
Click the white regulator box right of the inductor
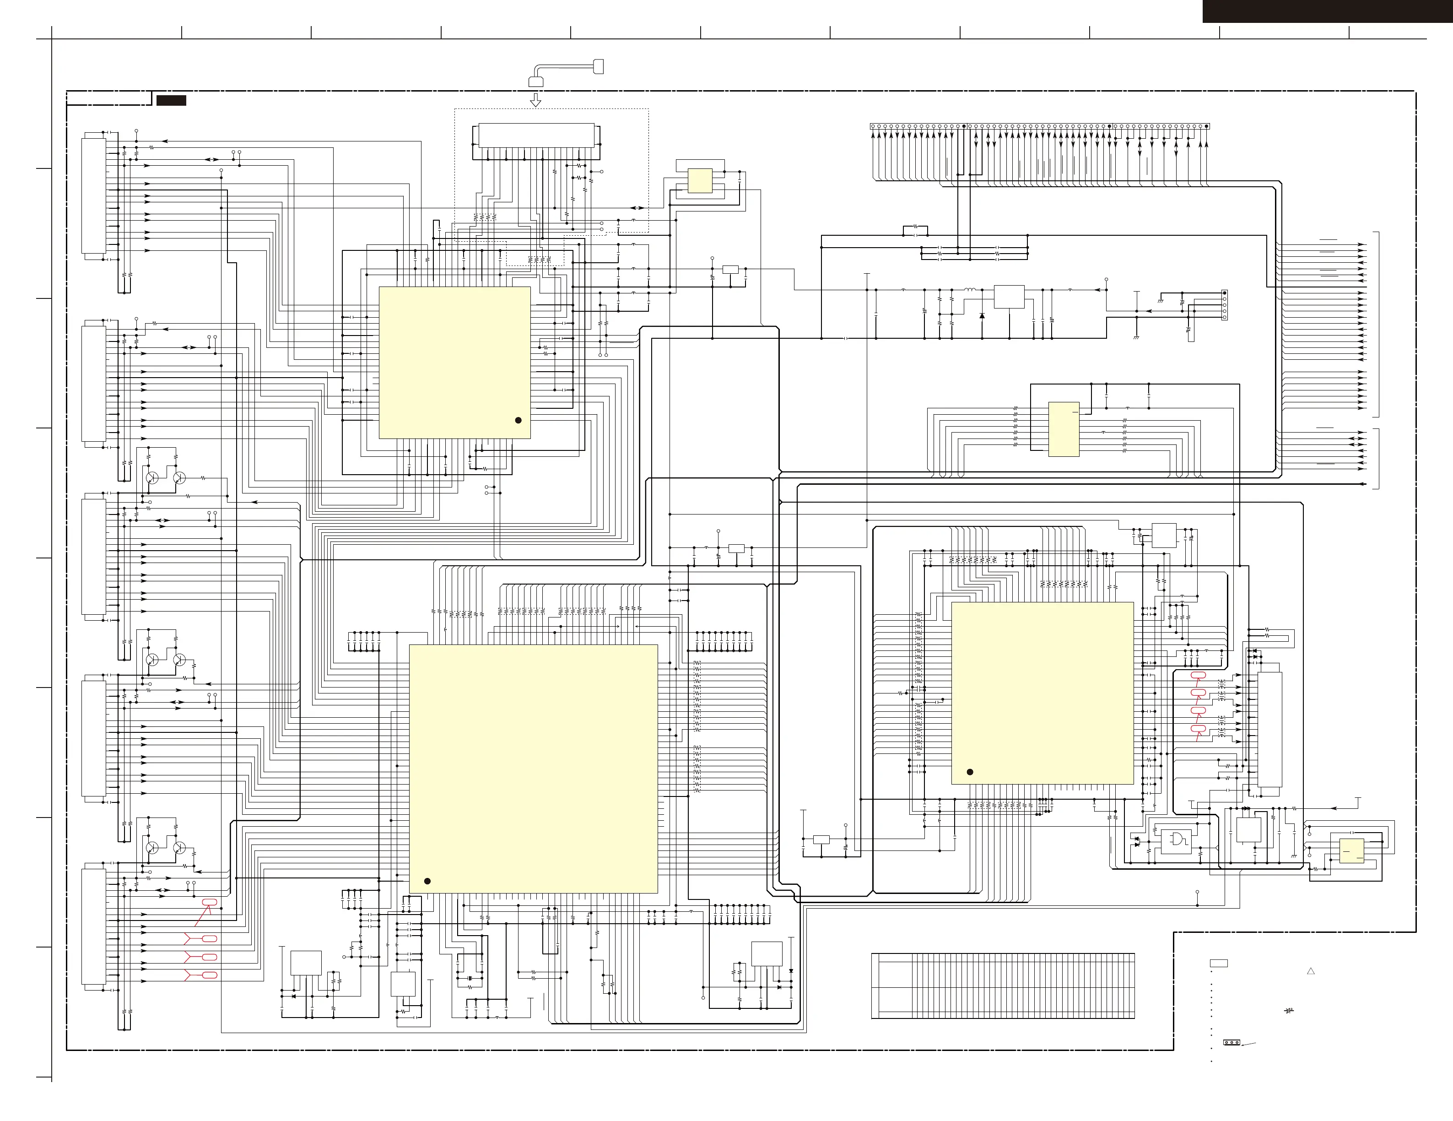tap(1009, 297)
